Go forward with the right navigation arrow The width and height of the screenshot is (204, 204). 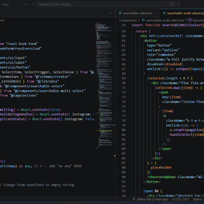point(33,5)
